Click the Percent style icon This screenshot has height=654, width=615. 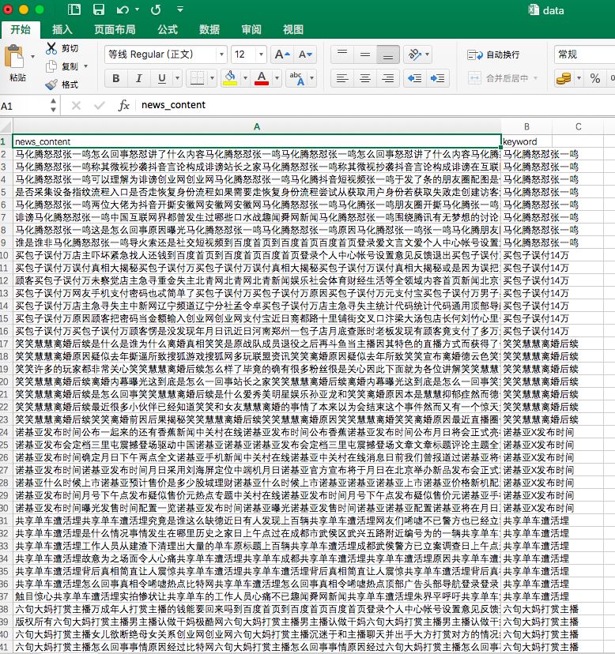click(x=595, y=78)
